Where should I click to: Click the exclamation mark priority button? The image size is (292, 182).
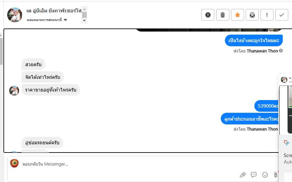[267, 15]
